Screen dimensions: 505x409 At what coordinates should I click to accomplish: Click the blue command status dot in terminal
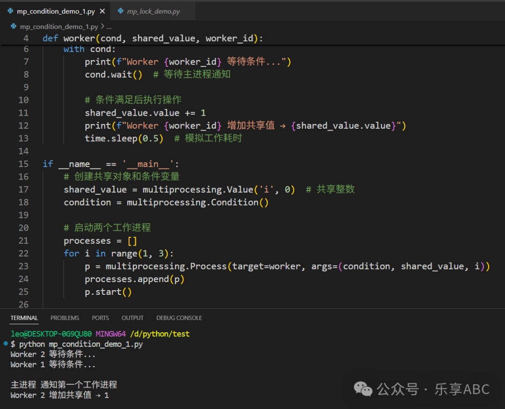pos(6,343)
